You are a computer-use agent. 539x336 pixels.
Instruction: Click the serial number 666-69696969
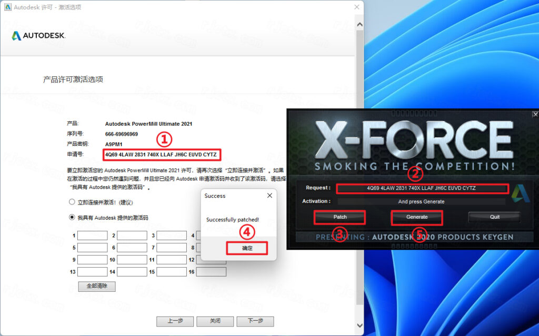(122, 134)
